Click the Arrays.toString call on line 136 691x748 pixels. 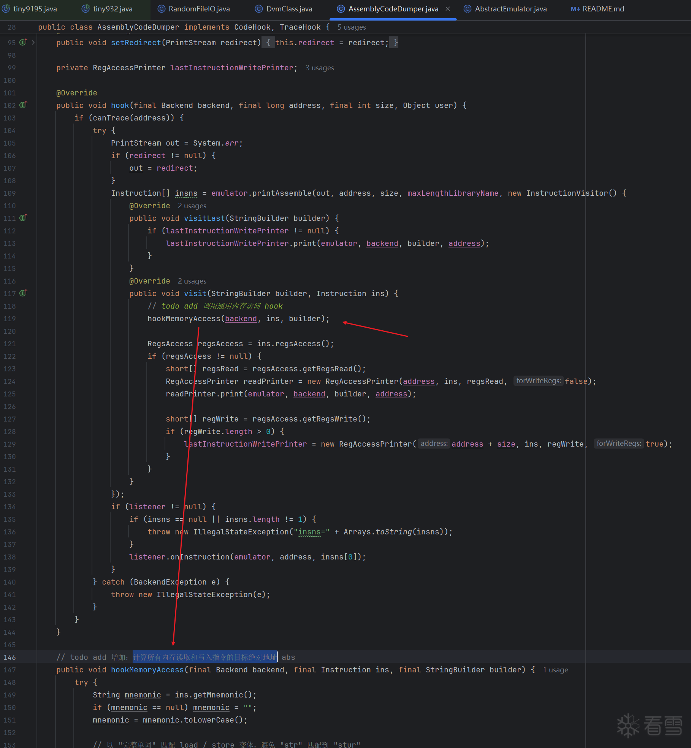[x=378, y=532]
